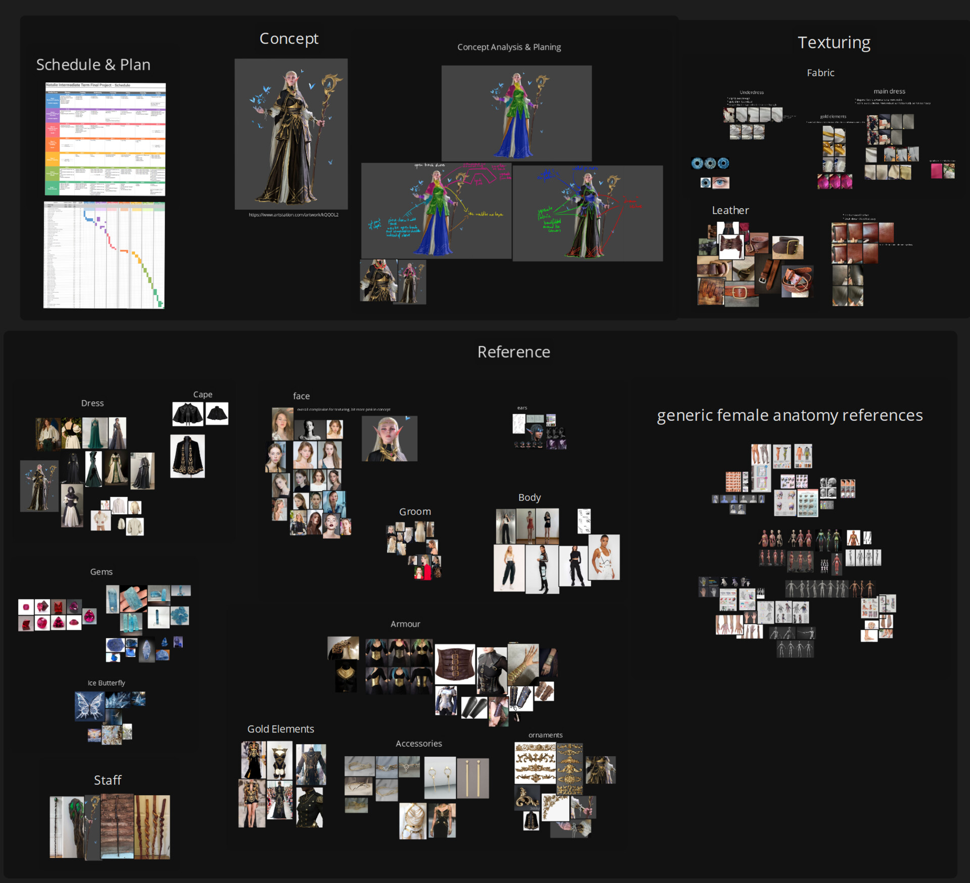Screen dimensions: 970x883
Task: Click the brown leather corset armour image
Action: (x=455, y=664)
